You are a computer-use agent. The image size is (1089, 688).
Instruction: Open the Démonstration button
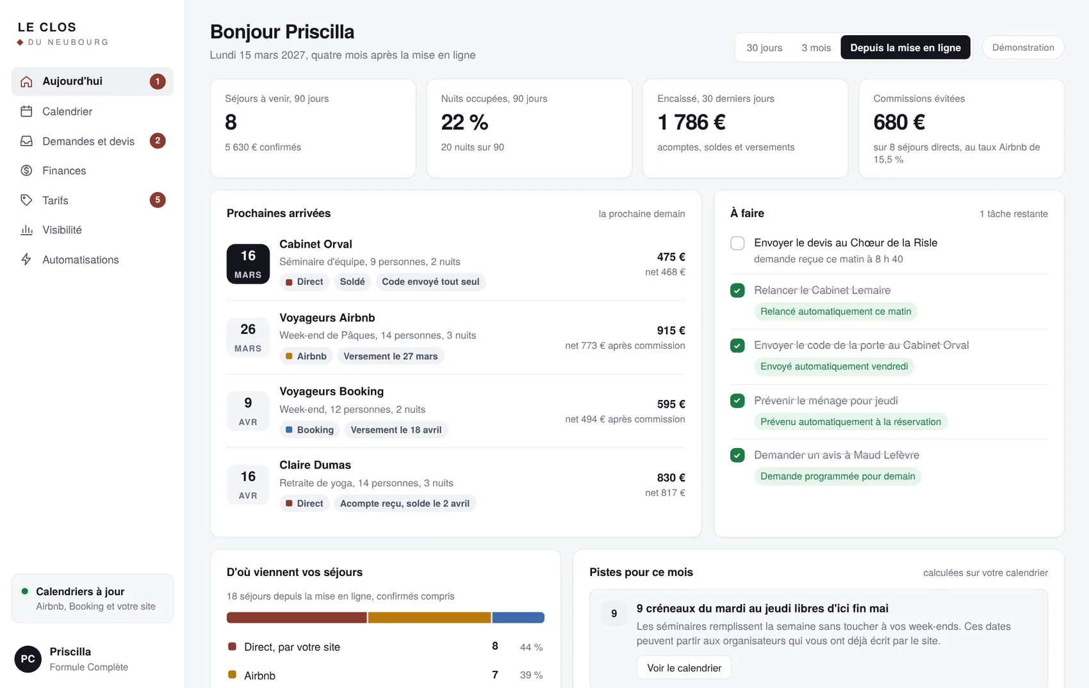pyautogui.click(x=1023, y=47)
